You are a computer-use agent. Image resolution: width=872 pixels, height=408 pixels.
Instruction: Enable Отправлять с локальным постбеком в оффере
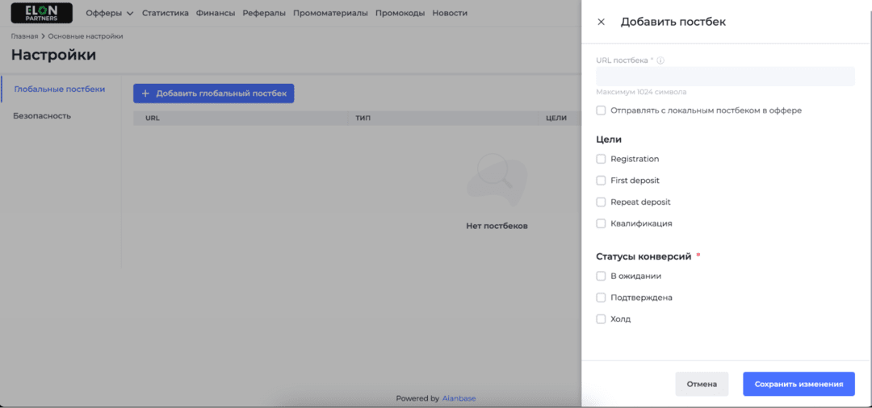[x=601, y=110]
